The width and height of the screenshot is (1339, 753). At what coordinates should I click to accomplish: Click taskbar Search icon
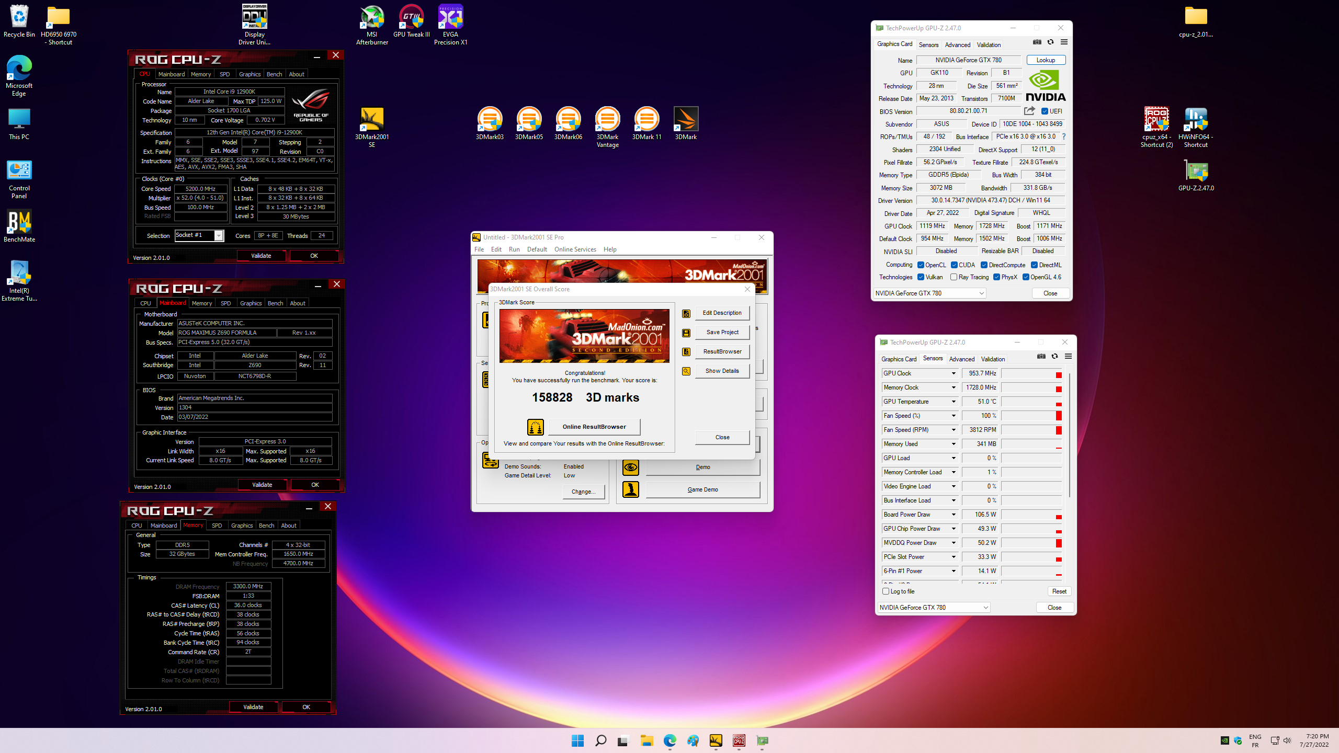click(x=600, y=740)
